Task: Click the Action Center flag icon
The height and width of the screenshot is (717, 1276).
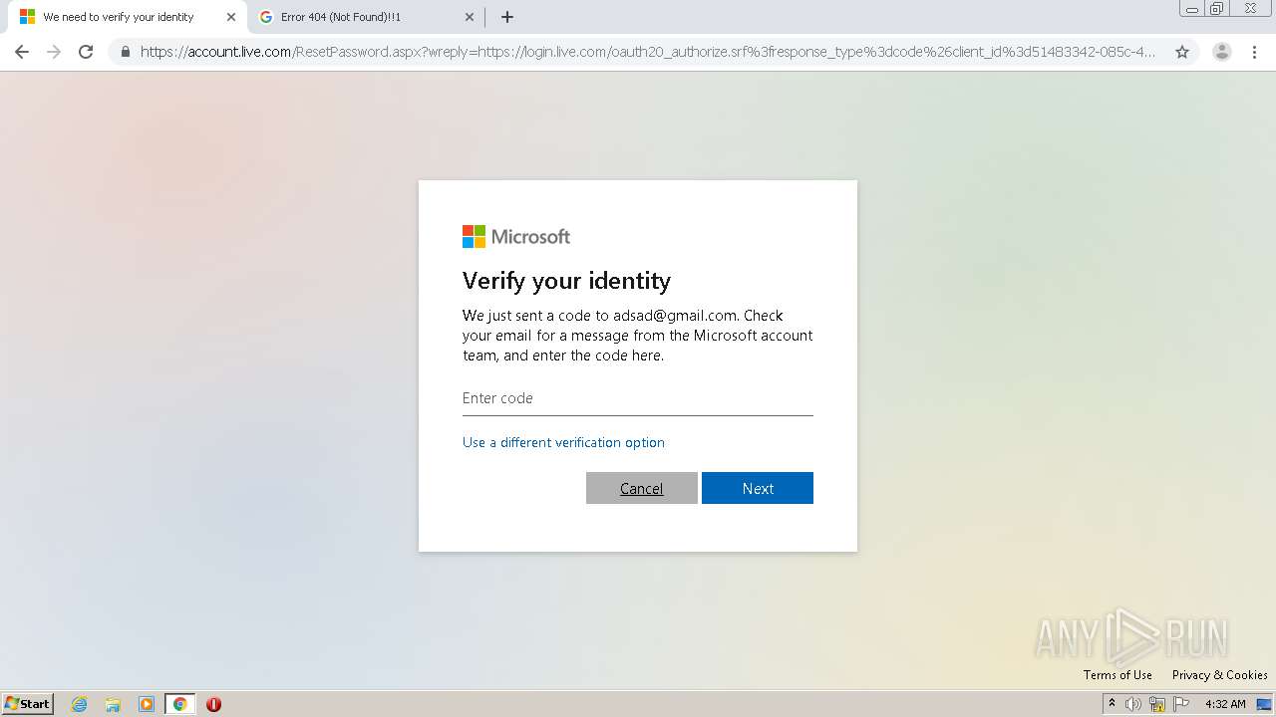Action: point(1181,704)
